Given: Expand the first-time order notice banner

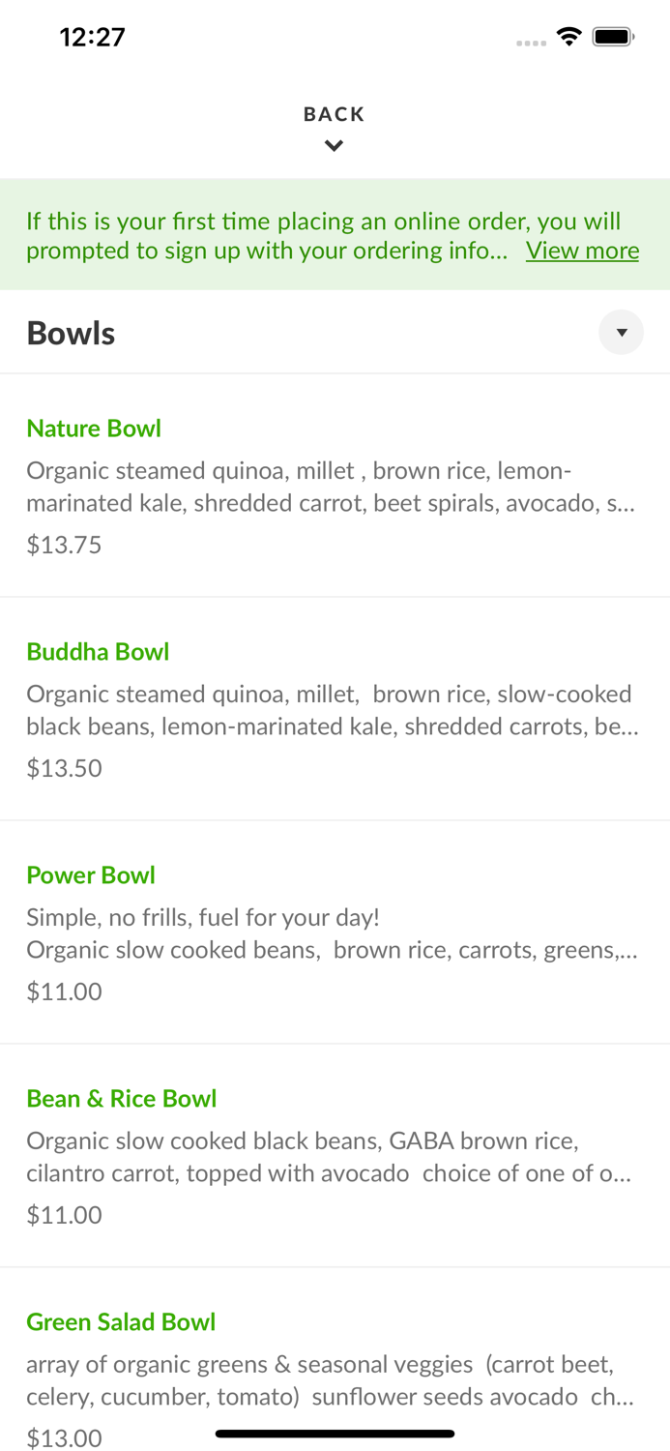Looking at the screenshot, I should pos(582,250).
